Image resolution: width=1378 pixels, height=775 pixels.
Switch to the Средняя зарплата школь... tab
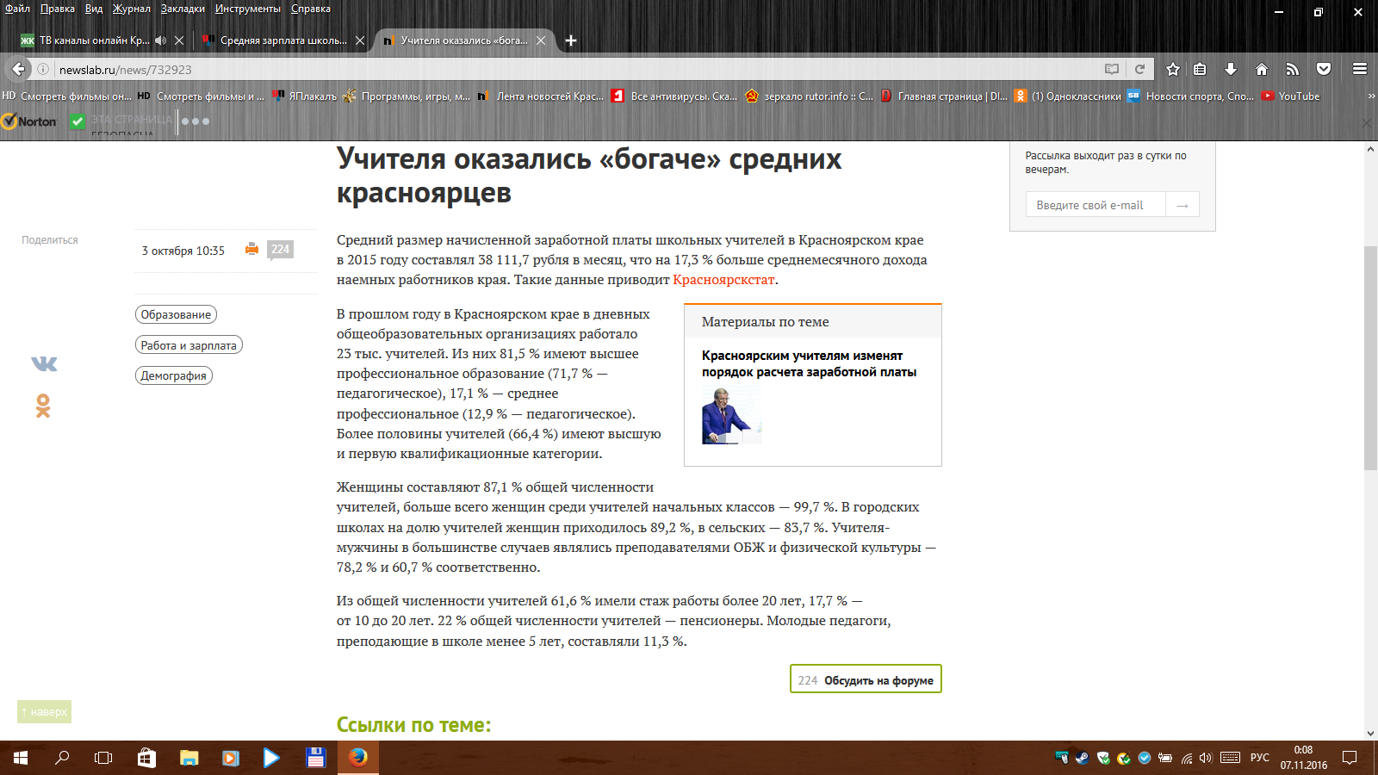[x=282, y=40]
